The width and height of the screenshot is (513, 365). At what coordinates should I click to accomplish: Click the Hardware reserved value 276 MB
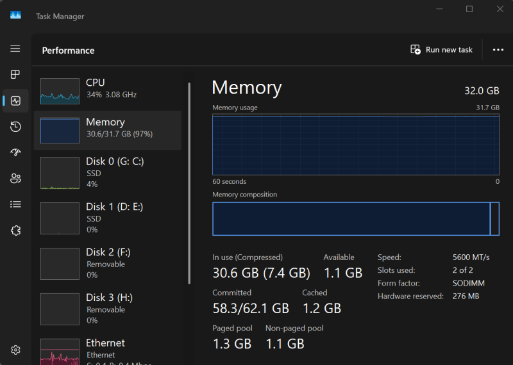(x=466, y=296)
